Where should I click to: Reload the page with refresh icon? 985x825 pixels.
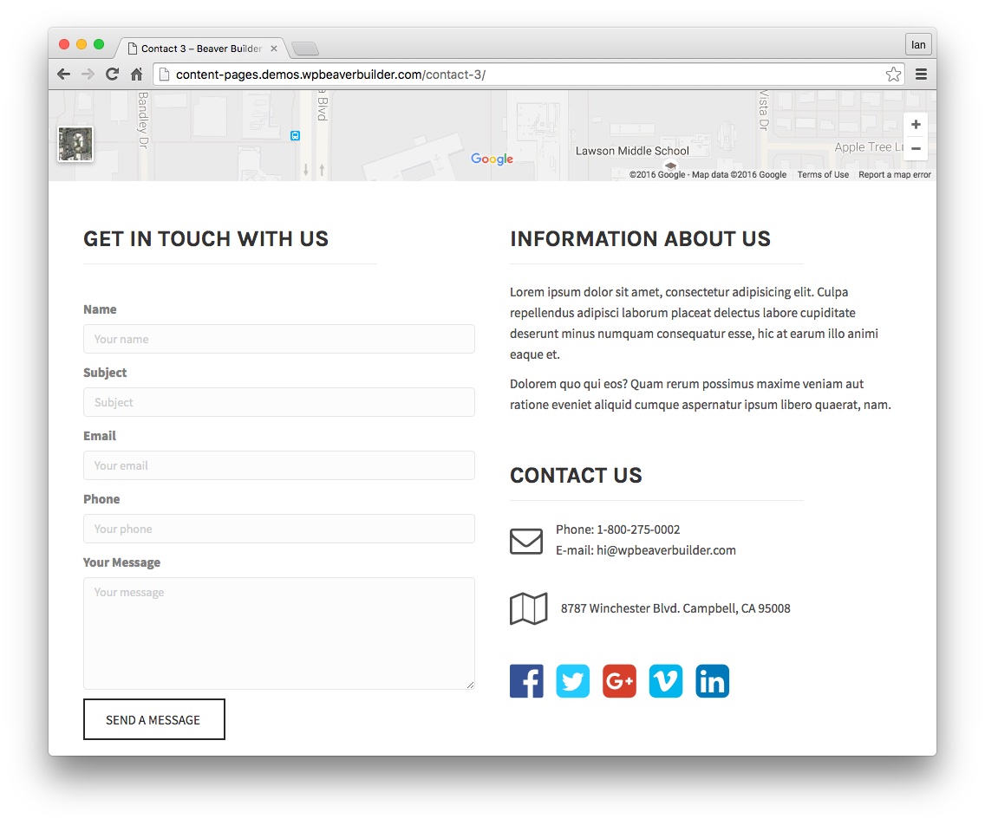(113, 74)
